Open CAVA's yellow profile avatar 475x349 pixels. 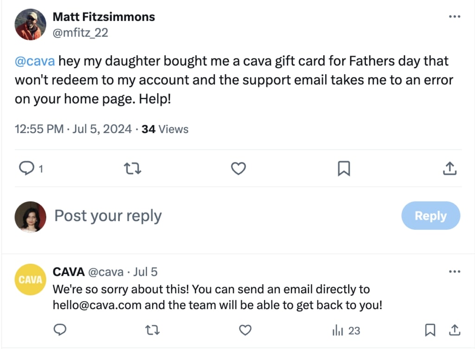30,279
